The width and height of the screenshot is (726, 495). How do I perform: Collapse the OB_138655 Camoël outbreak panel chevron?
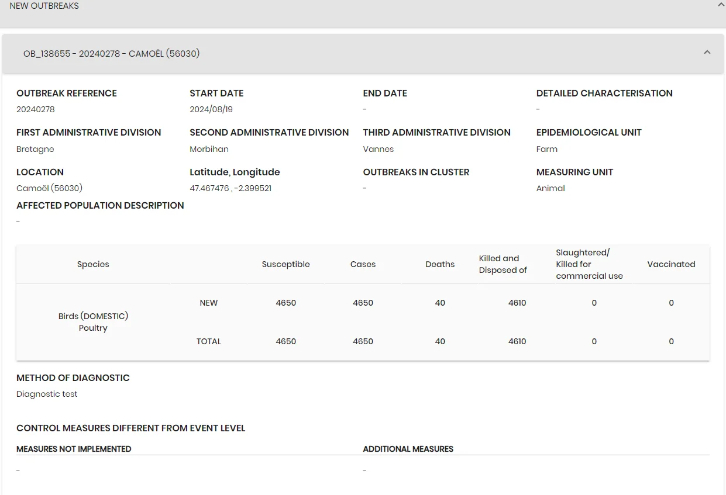707,53
